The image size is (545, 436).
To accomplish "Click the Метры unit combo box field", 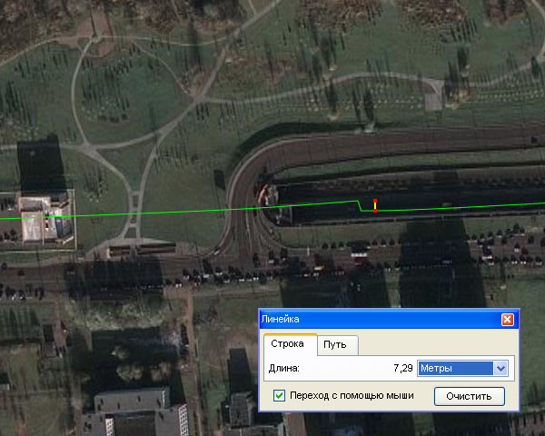I will 453,368.
